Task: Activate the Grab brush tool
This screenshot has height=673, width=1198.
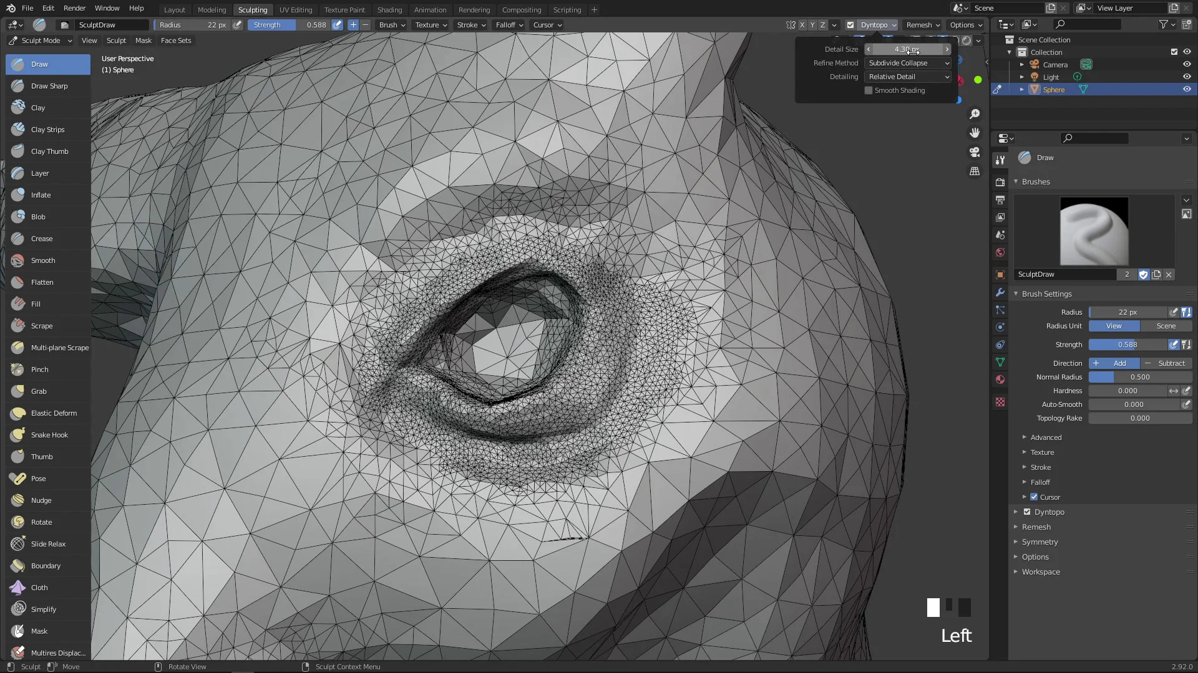Action: (x=39, y=391)
